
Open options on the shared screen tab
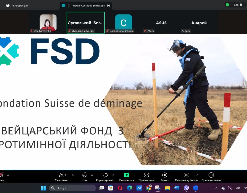click(x=108, y=5)
